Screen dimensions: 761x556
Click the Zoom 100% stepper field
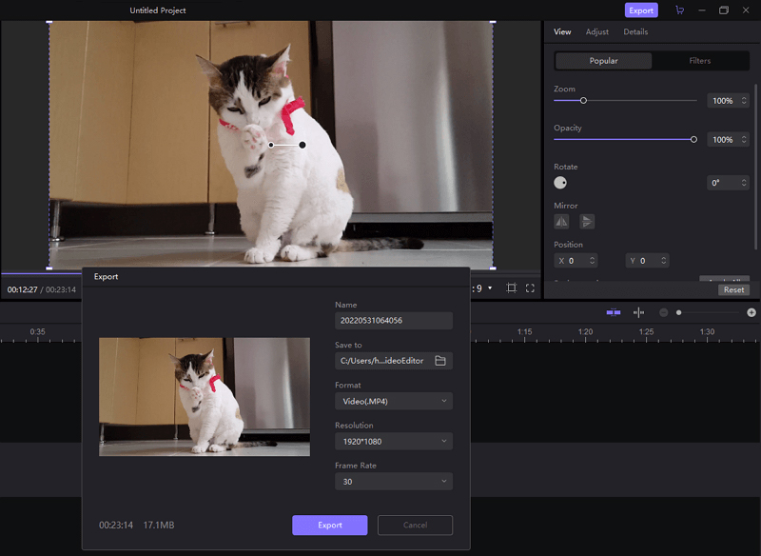tap(728, 101)
